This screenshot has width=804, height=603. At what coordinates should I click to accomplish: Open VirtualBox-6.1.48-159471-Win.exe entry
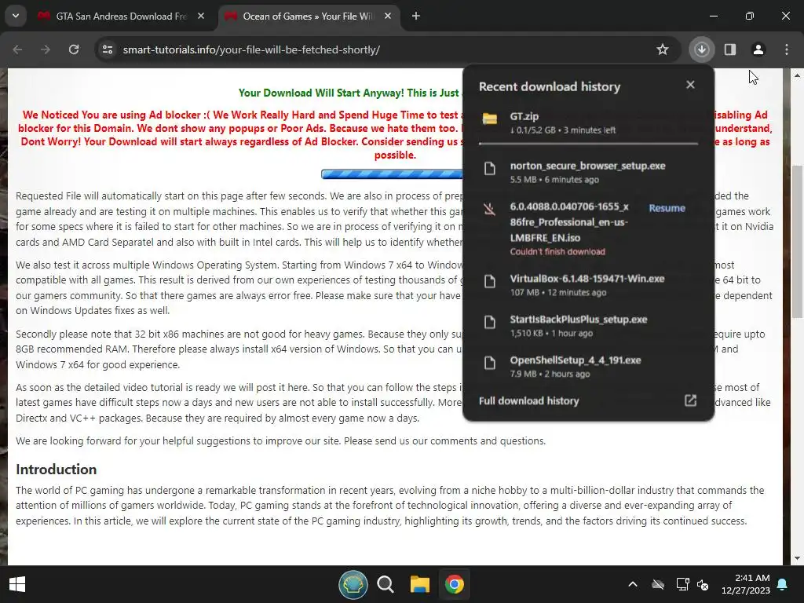point(588,285)
